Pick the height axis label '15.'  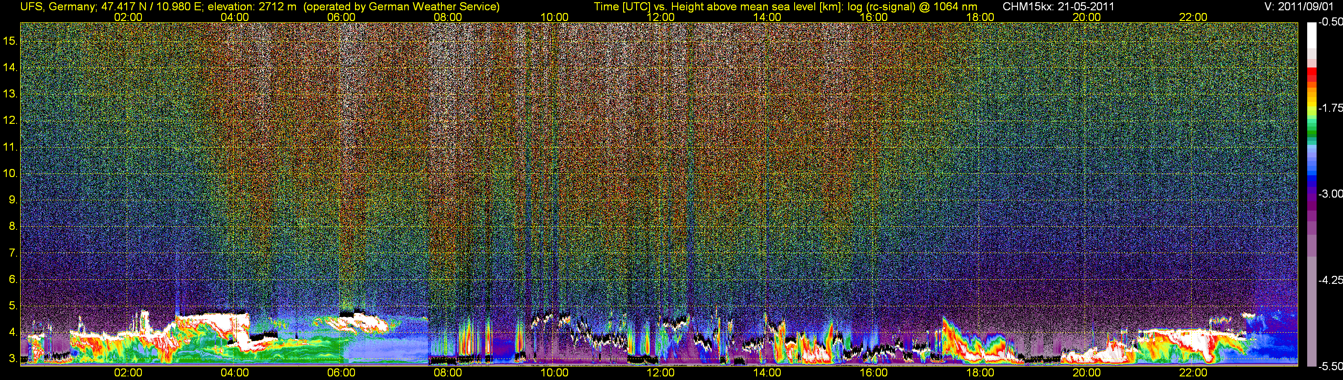click(10, 41)
